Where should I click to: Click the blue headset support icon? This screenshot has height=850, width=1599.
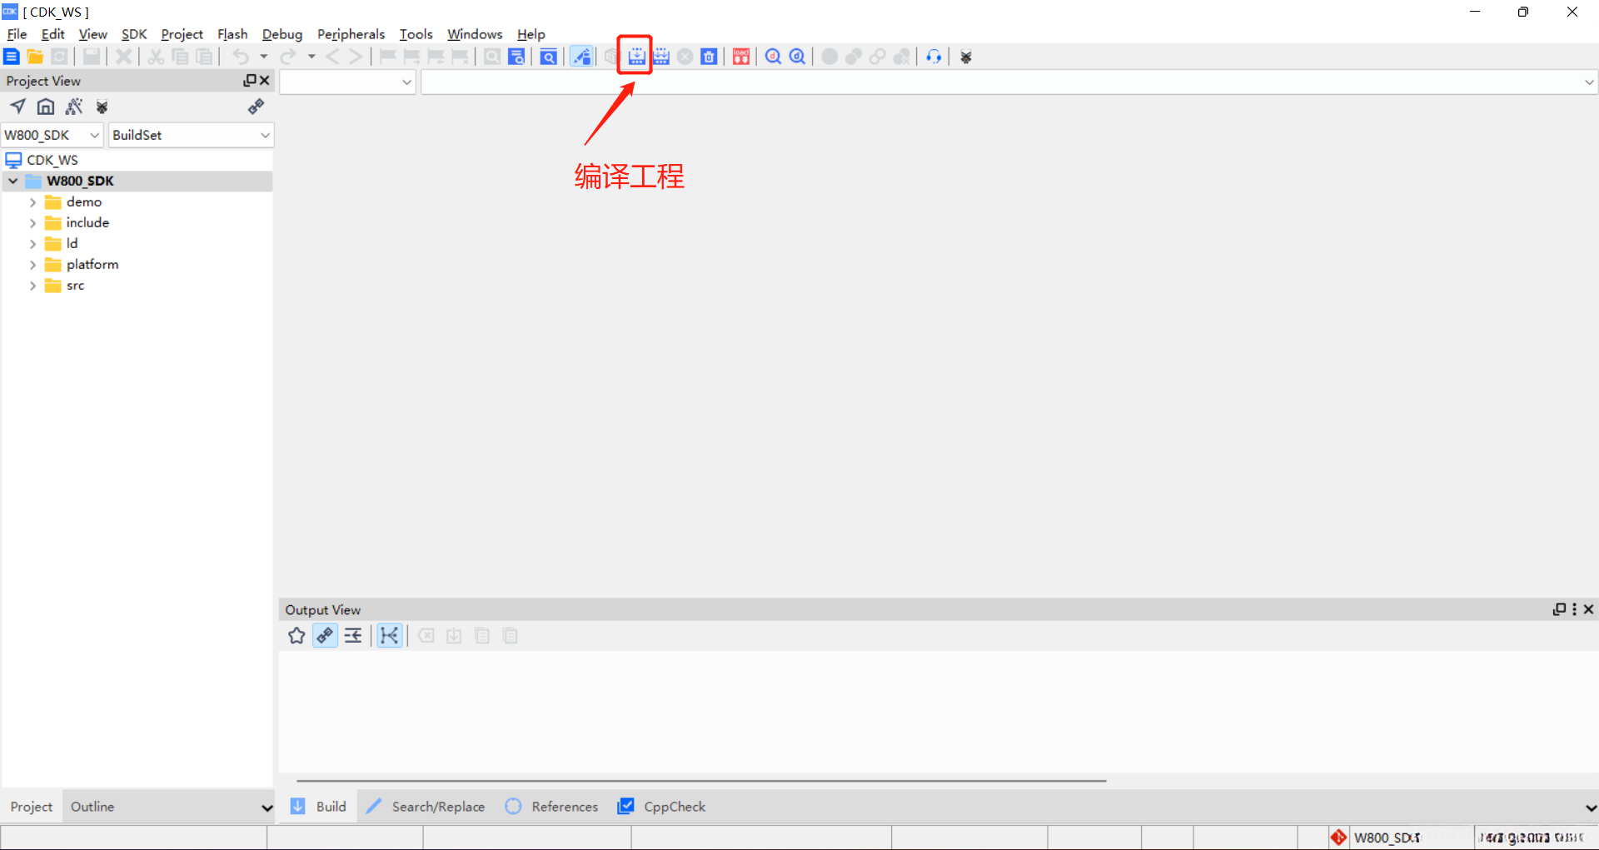pyautogui.click(x=934, y=57)
